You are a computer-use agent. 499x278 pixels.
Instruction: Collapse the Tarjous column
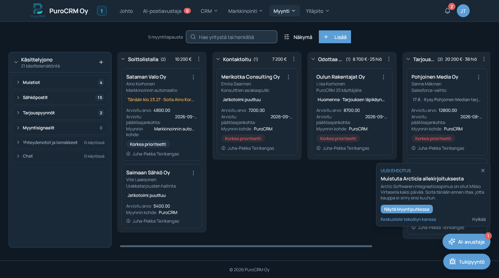[408, 59]
